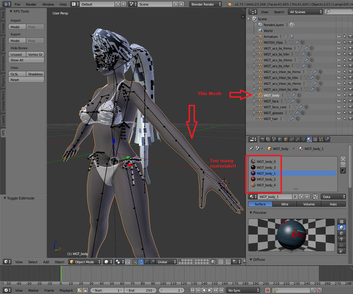Click the filter search magnifier in outliner
Screen dimensions: 353x294
[x=328, y=12]
